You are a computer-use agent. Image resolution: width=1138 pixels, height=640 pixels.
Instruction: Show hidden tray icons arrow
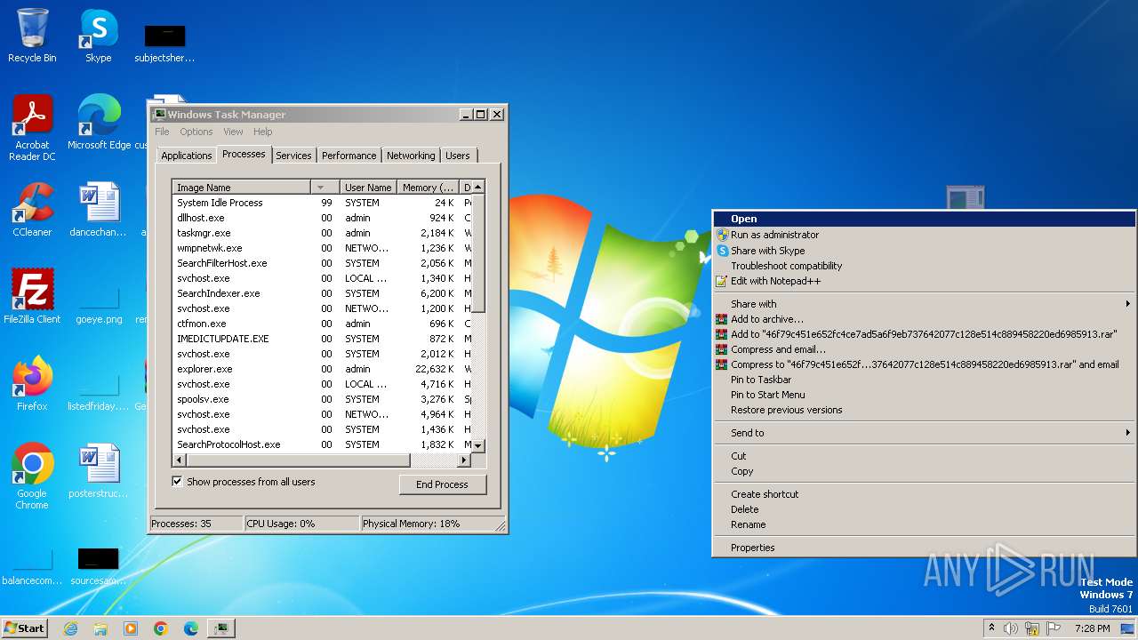[992, 628]
